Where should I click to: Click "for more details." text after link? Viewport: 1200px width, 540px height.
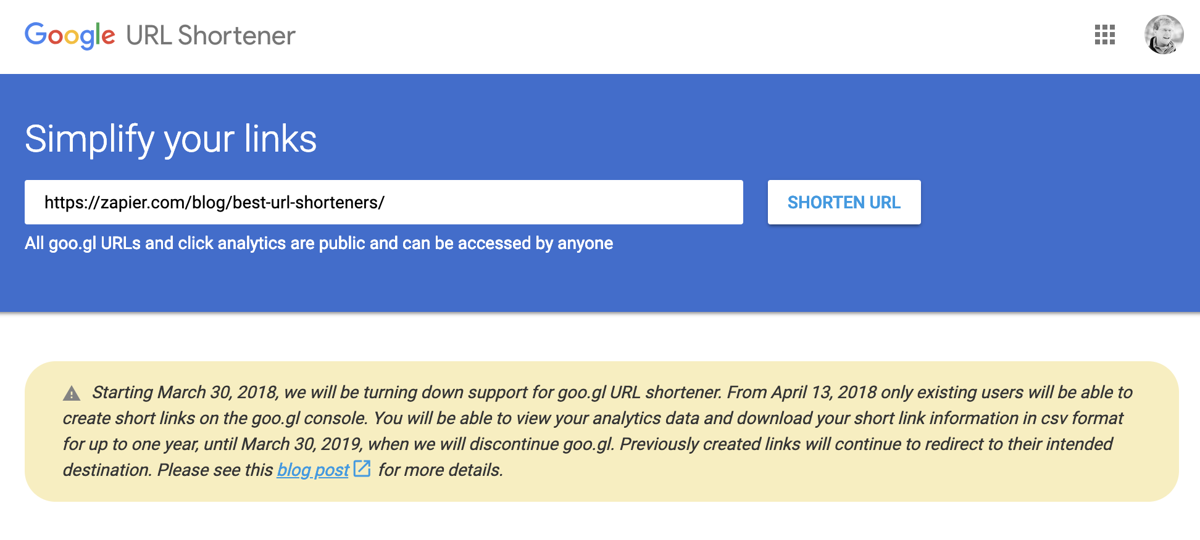click(x=441, y=470)
